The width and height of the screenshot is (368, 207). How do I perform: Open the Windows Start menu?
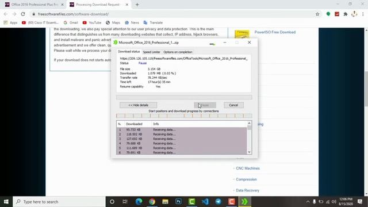click(6, 202)
